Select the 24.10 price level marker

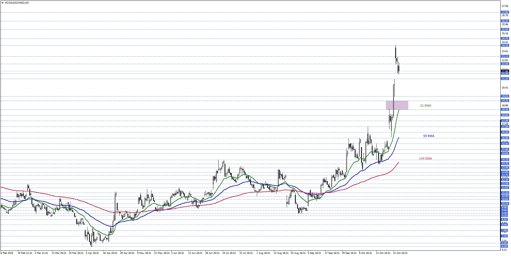click(505, 45)
